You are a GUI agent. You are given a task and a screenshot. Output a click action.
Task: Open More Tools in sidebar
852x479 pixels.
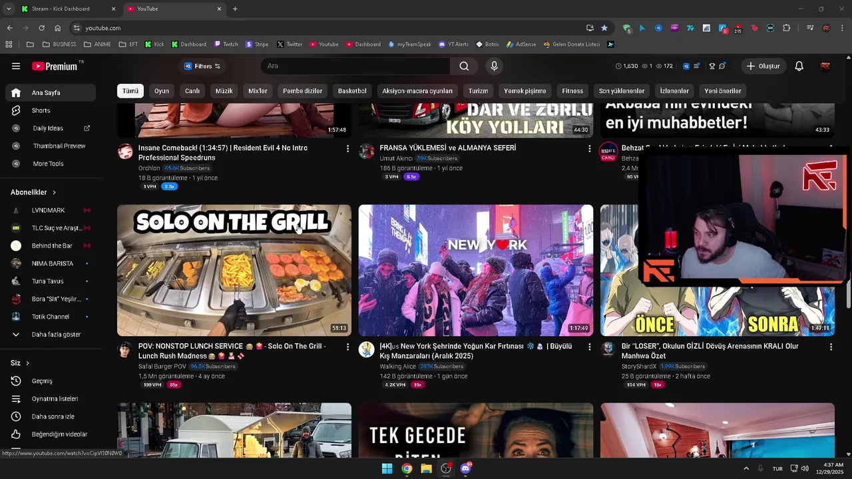tap(51, 164)
